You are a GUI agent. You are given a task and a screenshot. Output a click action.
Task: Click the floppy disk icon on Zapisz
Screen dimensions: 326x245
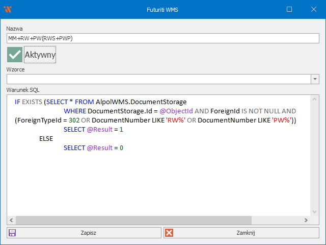pyautogui.click(x=12, y=233)
